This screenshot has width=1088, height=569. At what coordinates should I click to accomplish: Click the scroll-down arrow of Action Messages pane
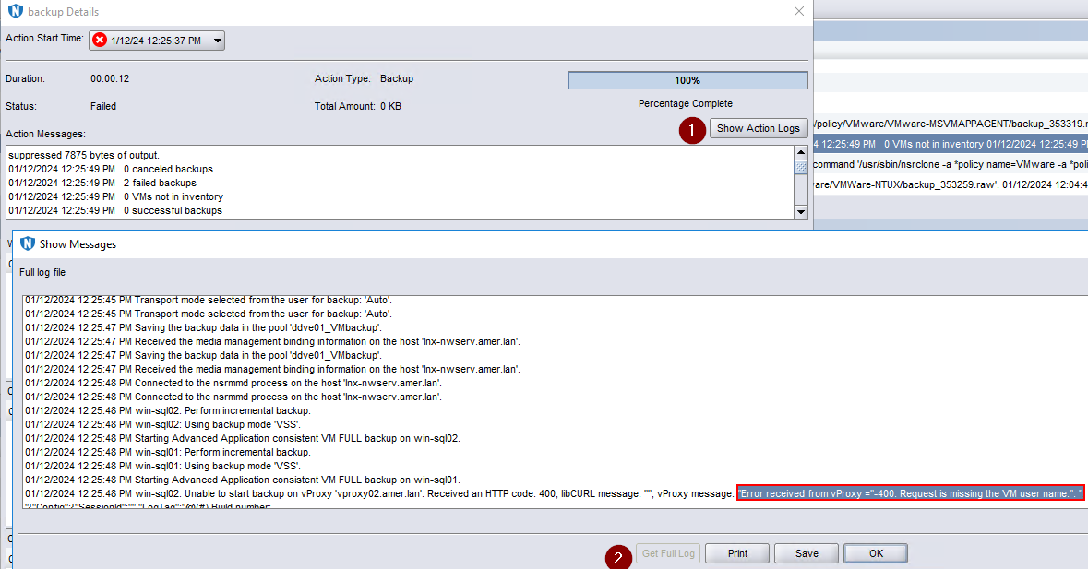click(801, 211)
